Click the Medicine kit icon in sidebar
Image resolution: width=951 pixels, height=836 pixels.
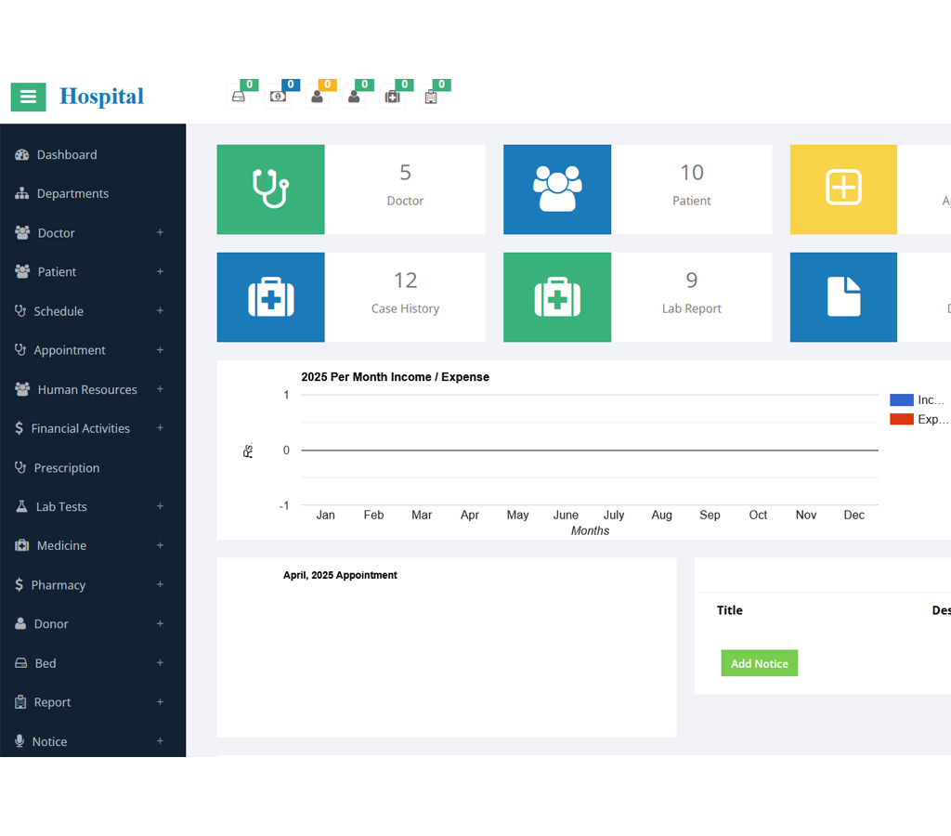click(x=22, y=545)
